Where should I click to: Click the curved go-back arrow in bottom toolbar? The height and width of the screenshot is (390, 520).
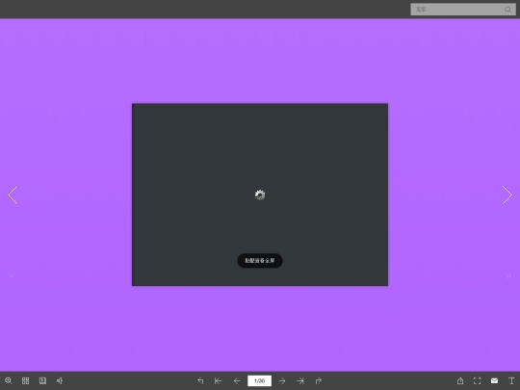(200, 380)
